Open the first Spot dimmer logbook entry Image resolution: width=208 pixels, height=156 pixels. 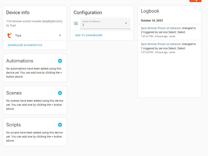point(161,28)
